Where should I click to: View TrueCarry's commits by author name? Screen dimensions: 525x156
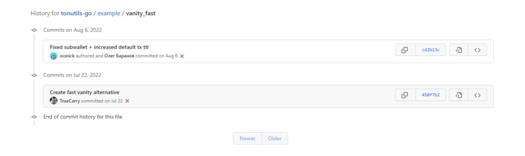(x=70, y=101)
